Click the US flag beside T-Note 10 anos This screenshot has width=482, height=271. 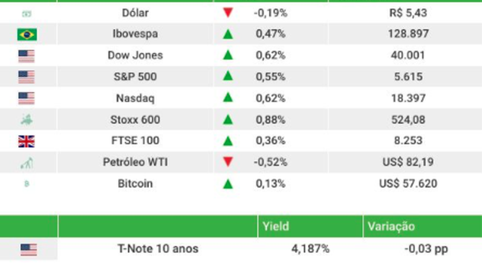[29, 250]
